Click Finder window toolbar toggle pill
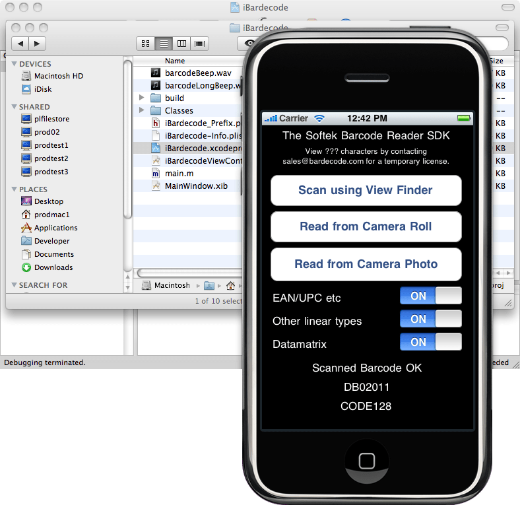 pos(502,28)
